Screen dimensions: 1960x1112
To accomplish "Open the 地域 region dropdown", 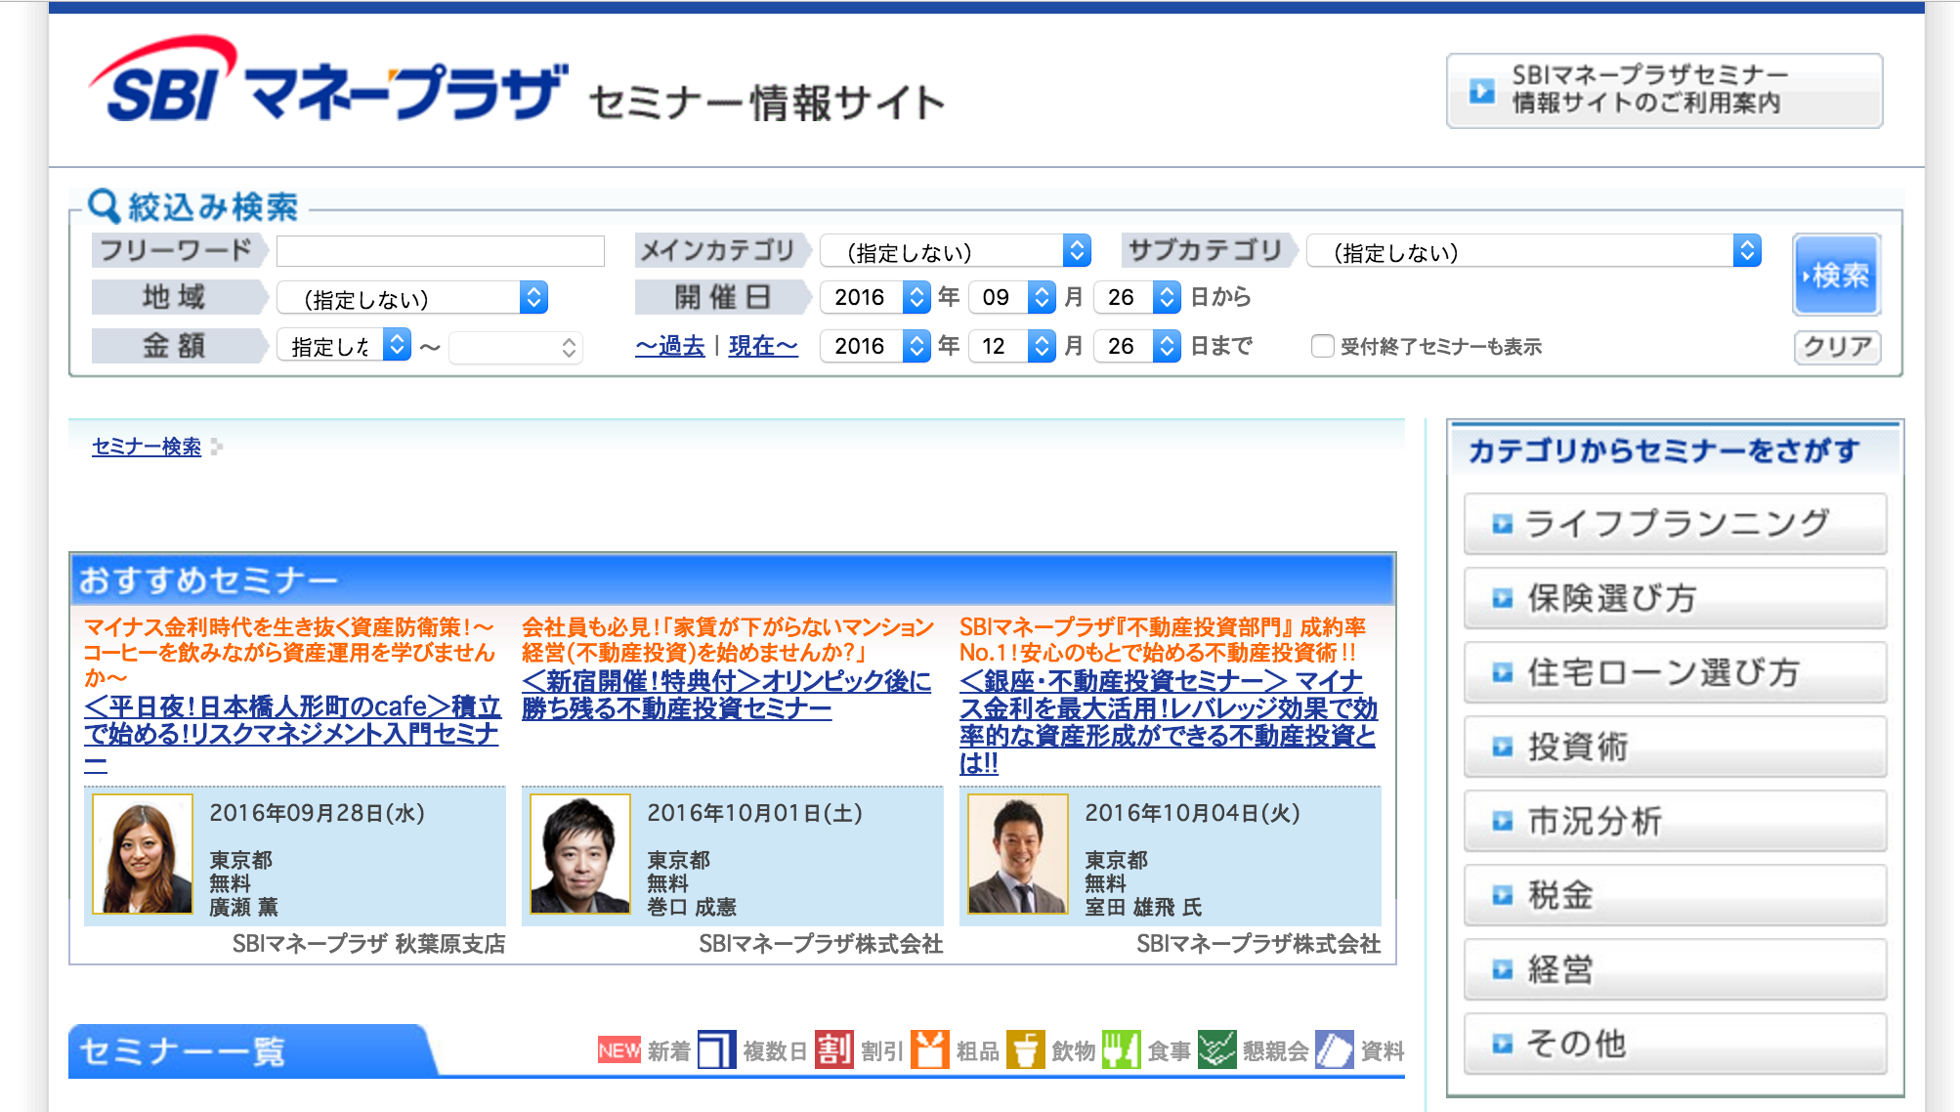I will 412,298.
